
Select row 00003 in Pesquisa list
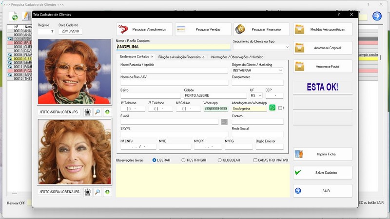(19, 59)
